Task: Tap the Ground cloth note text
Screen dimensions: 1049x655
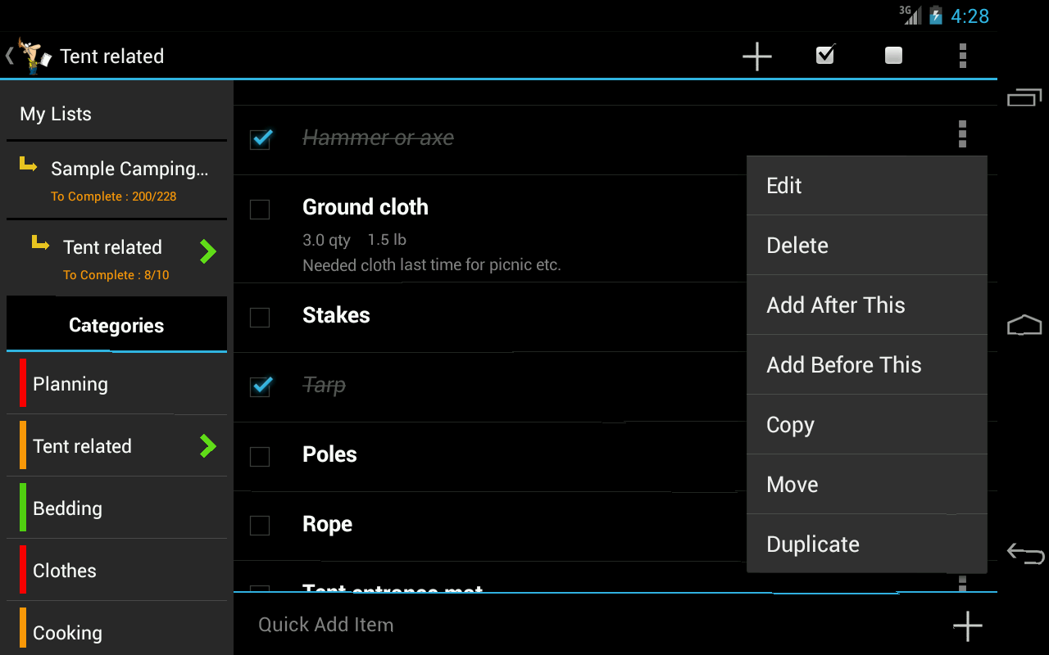Action: [432, 265]
